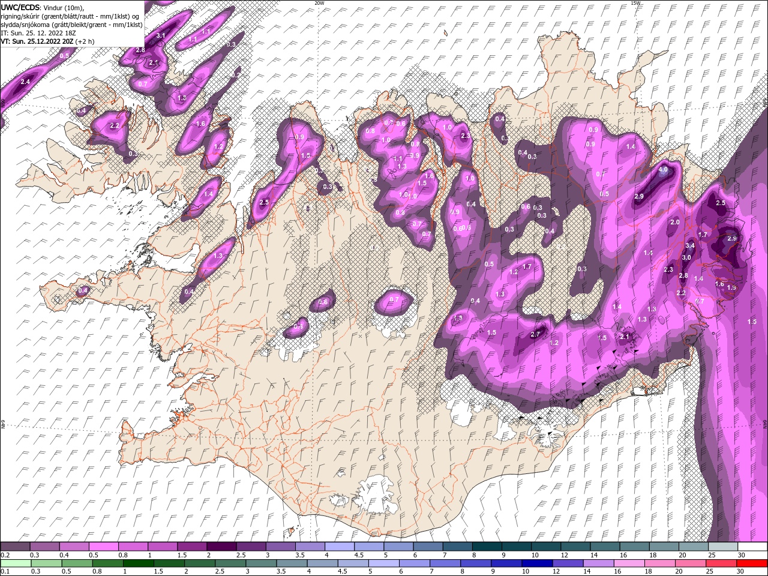Select the bright red rain swatch at 30
Screen dimensions: 768x576
752,563
